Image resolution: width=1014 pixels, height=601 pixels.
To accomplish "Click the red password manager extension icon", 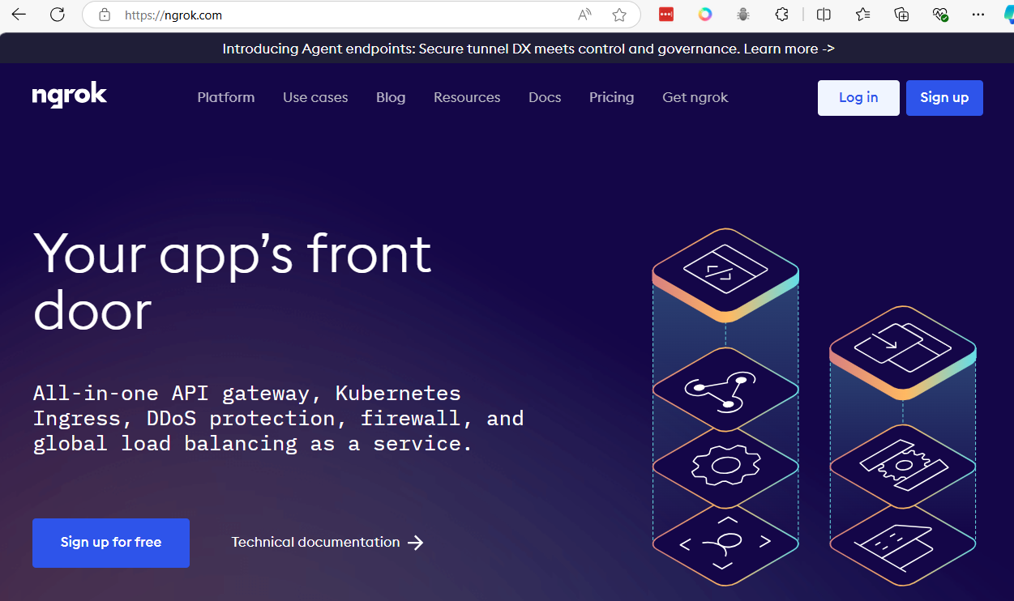I will pos(666,15).
